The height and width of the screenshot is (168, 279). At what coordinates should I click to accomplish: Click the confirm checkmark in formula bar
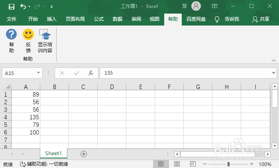coord(77,73)
